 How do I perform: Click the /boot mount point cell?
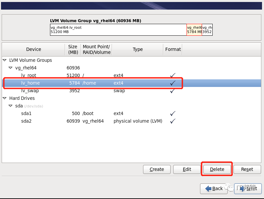click(88, 113)
